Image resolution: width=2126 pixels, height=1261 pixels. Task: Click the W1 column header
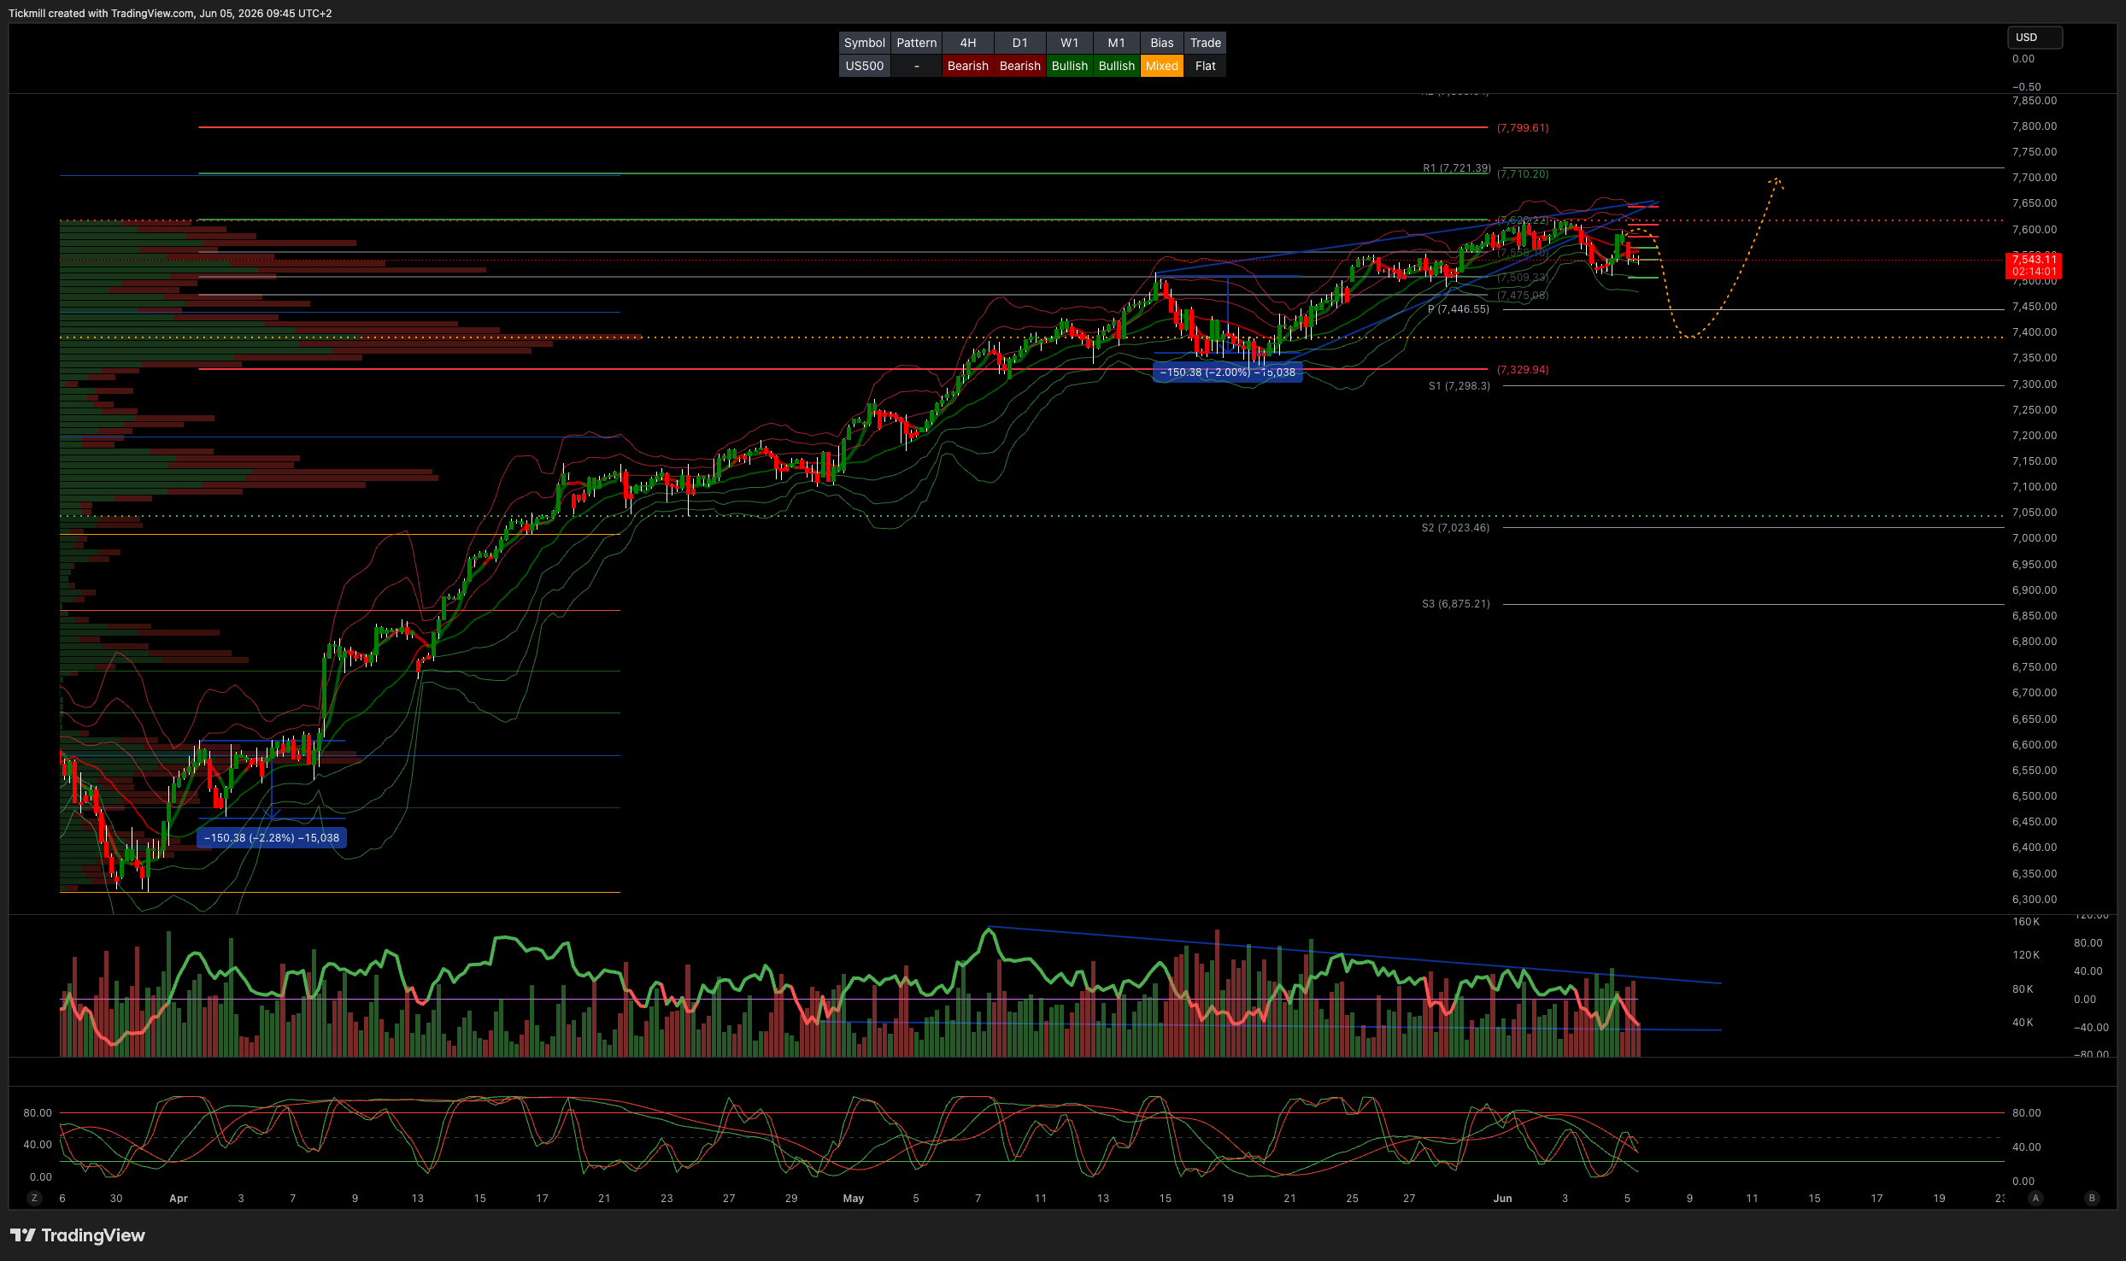pyautogui.click(x=1069, y=43)
